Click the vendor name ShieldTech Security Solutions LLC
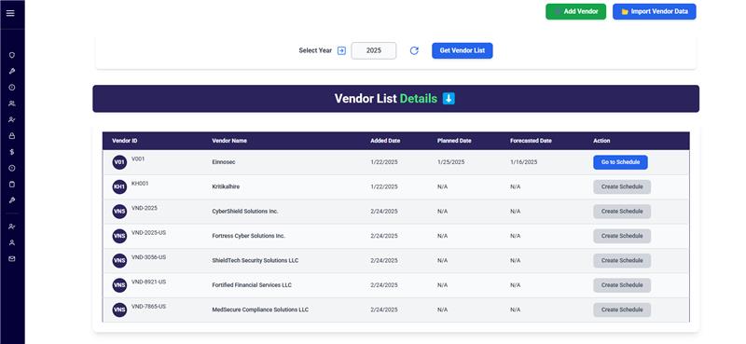 [x=256, y=261]
